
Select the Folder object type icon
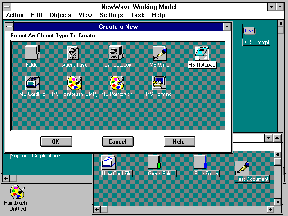point(32,53)
